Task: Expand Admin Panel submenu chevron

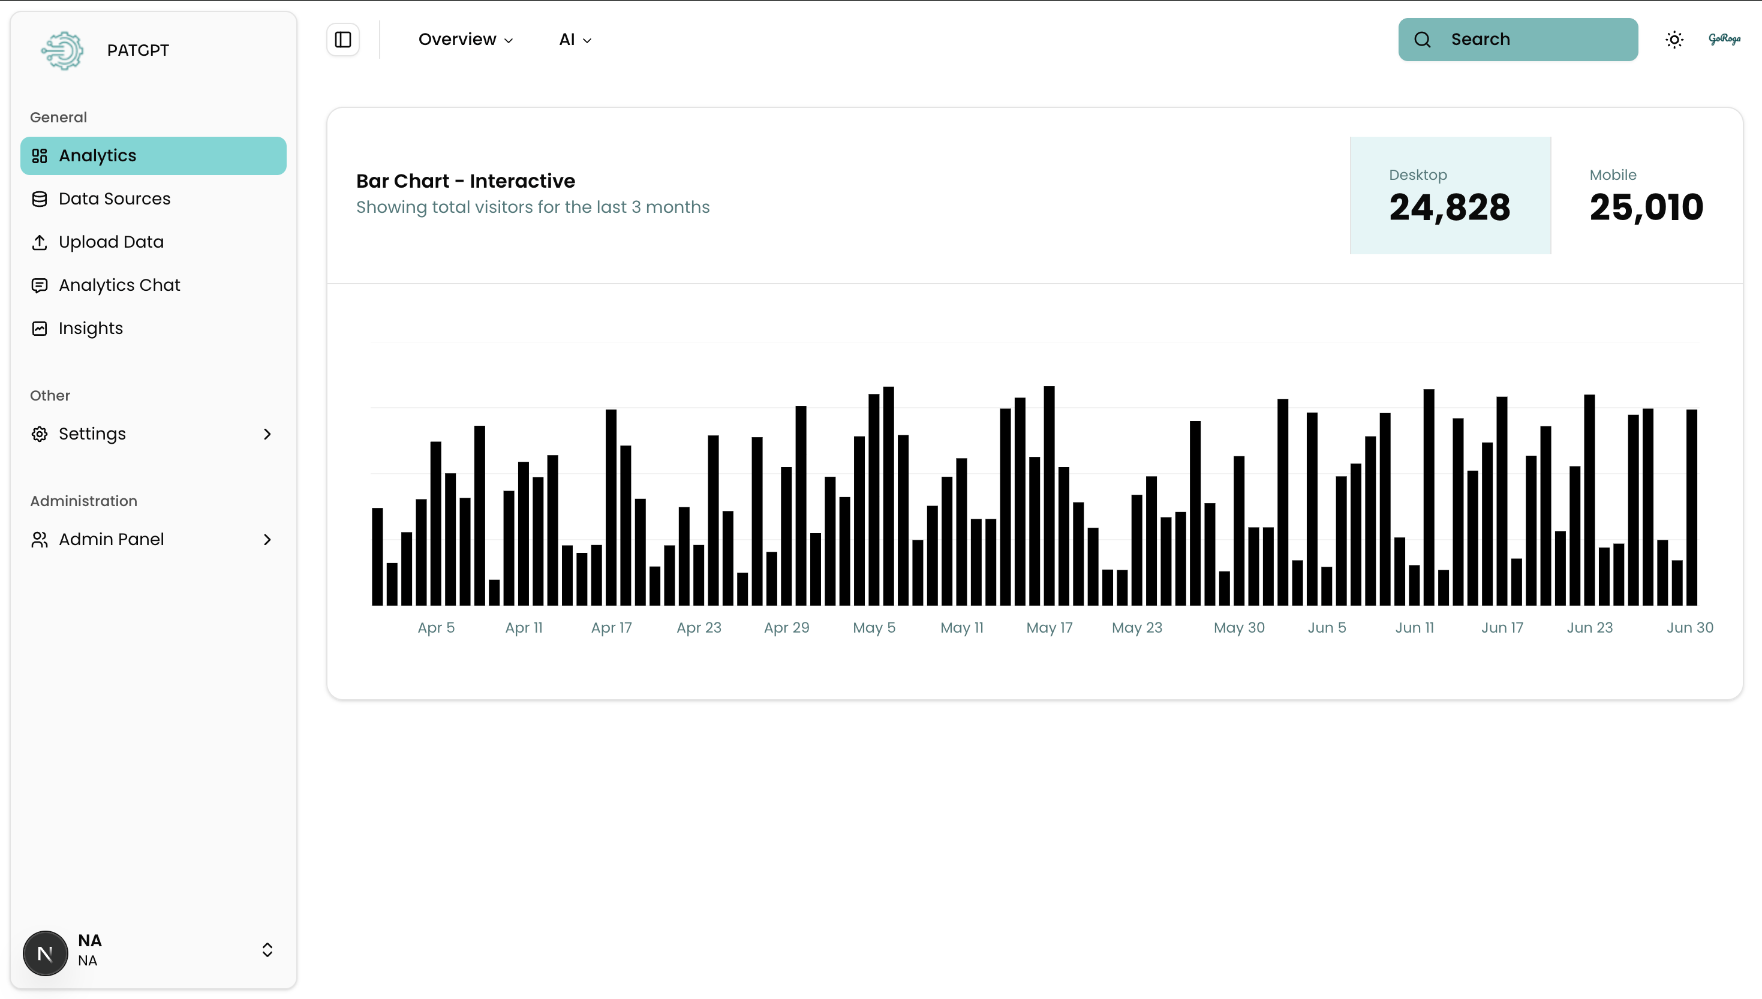Action: (267, 540)
